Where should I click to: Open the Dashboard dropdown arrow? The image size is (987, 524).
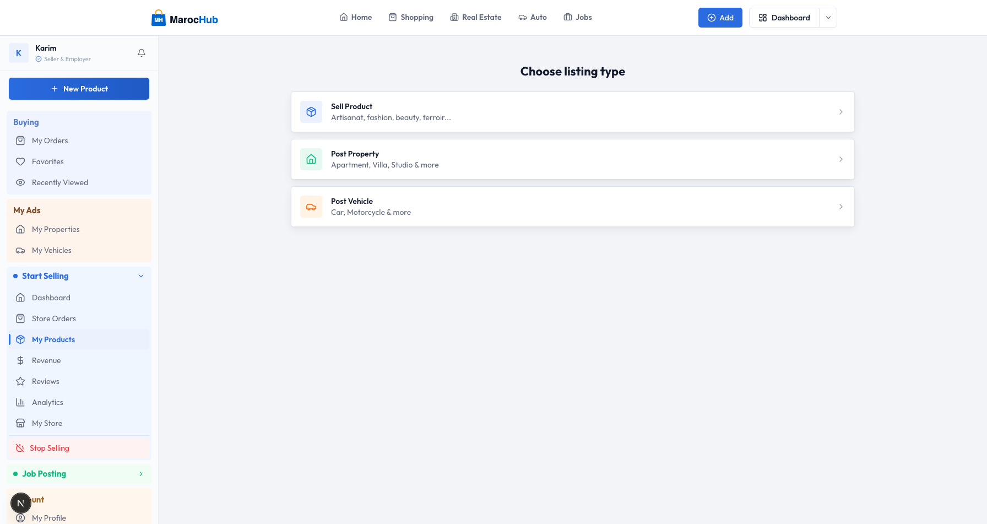828,18
